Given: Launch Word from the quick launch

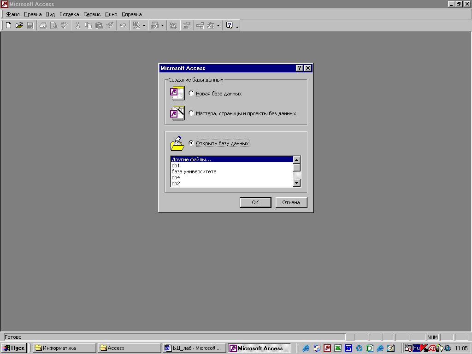Looking at the screenshot, I should (348, 348).
